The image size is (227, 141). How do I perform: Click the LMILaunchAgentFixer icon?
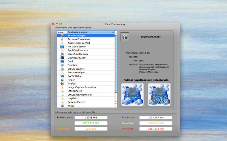pos(62,95)
